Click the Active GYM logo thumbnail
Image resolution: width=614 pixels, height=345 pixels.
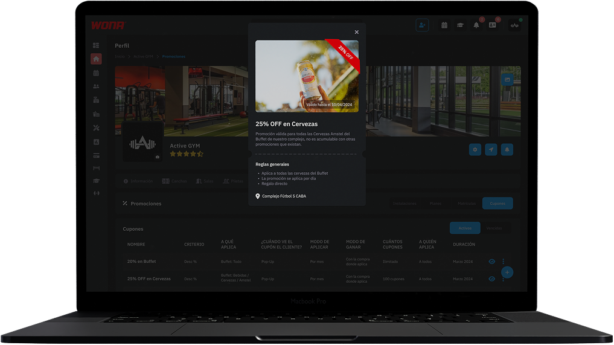(x=142, y=141)
